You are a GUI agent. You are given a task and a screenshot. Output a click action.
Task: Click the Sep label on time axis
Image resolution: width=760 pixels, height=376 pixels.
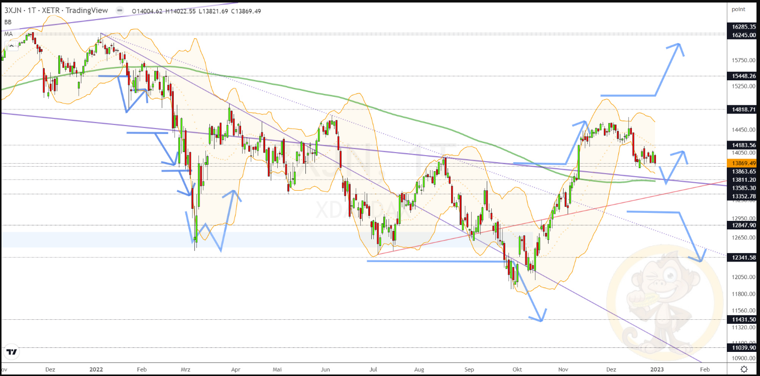(x=469, y=369)
